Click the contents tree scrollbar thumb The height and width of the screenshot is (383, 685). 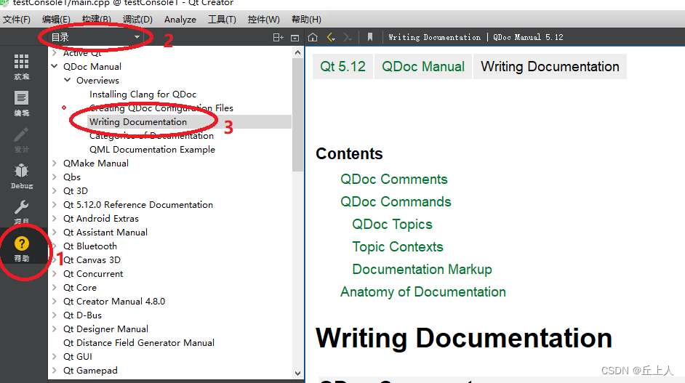coord(298,114)
